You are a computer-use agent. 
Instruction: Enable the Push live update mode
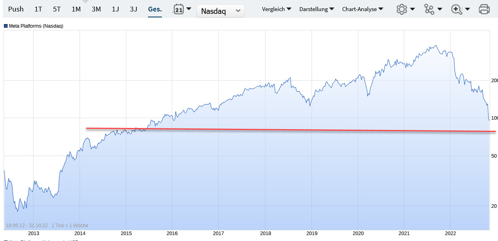pos(16,9)
